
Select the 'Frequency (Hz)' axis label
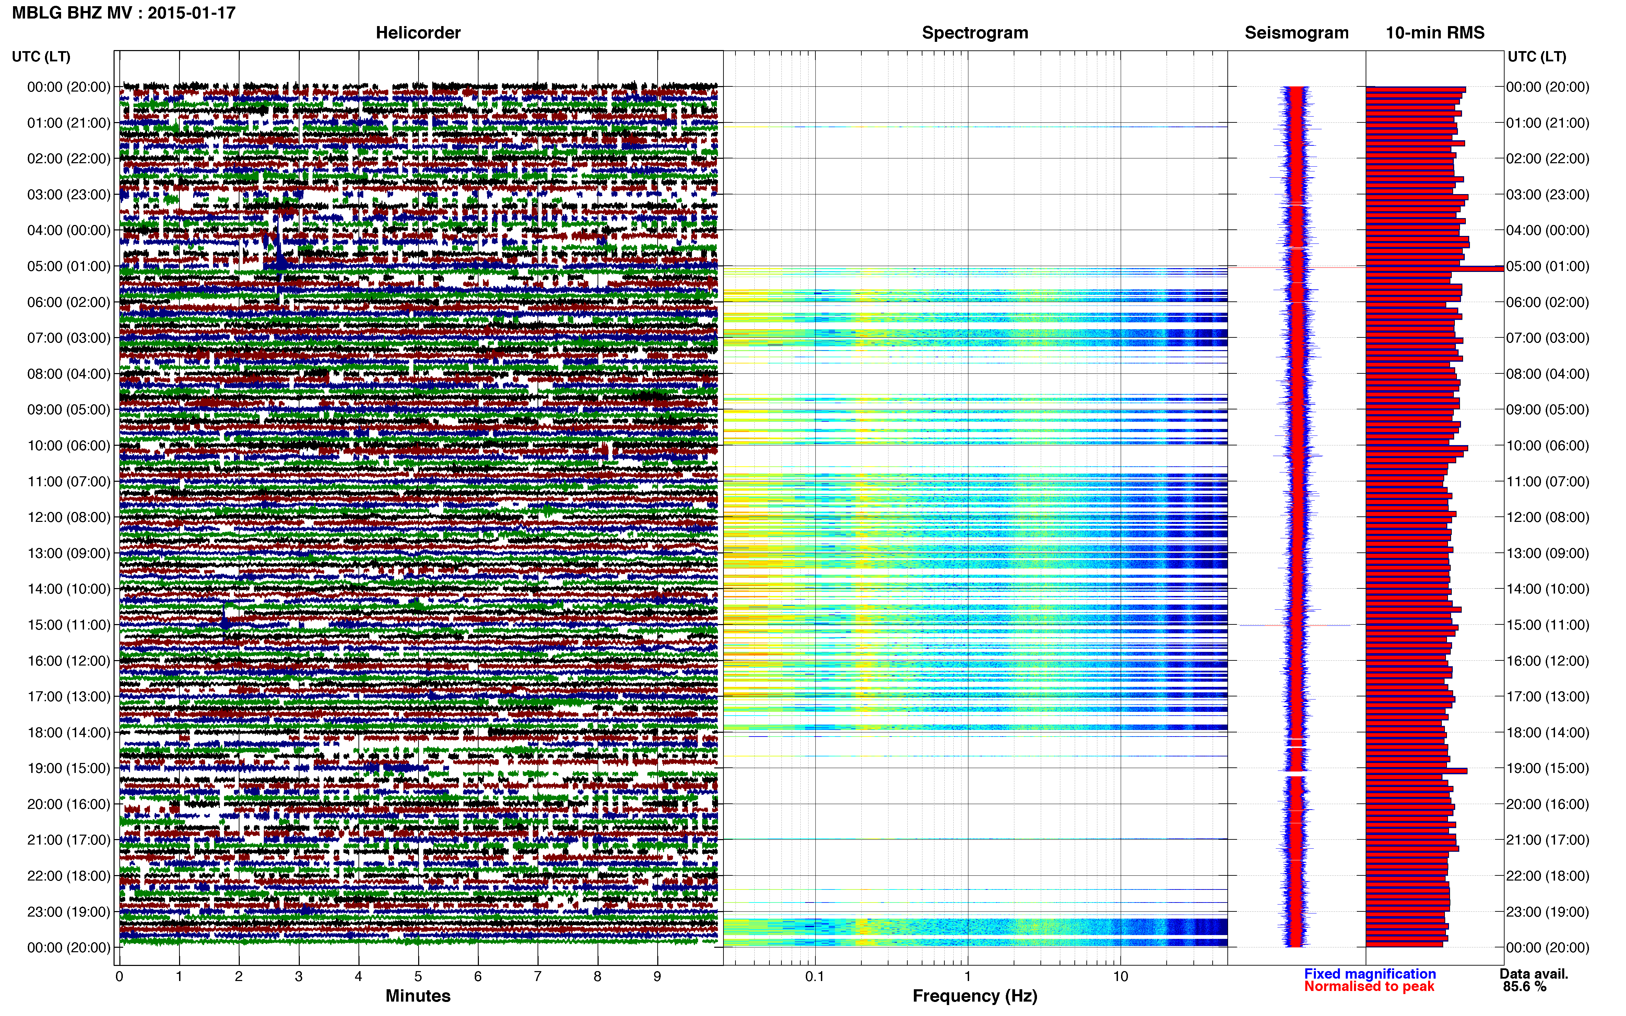pyautogui.click(x=975, y=996)
